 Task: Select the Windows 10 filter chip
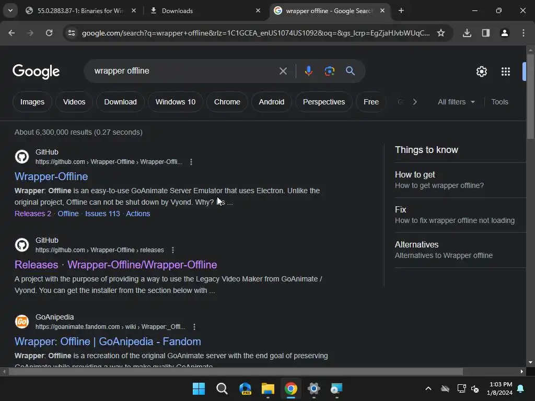coord(176,102)
